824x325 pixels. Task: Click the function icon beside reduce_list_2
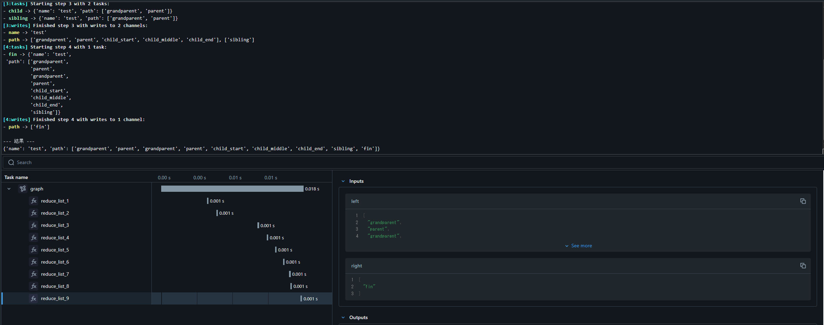point(34,213)
